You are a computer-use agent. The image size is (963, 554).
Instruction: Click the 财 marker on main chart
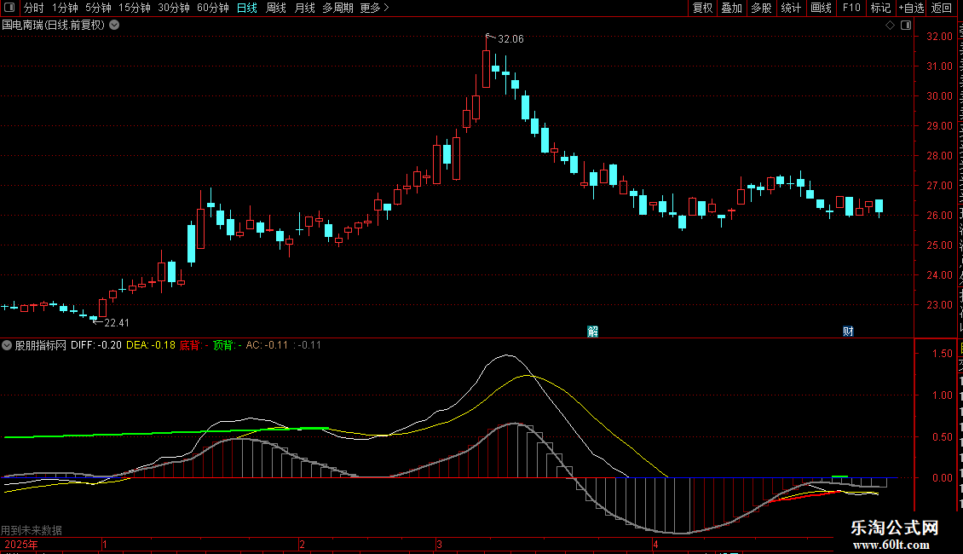[848, 332]
